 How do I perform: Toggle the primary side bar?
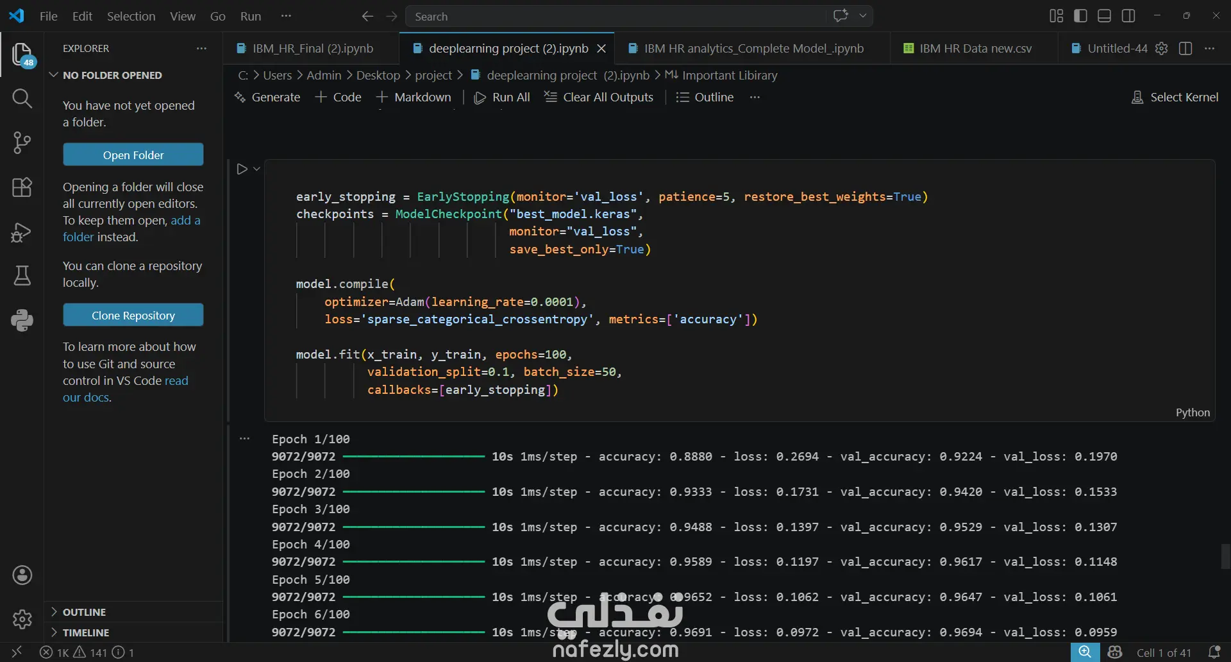click(x=1080, y=16)
